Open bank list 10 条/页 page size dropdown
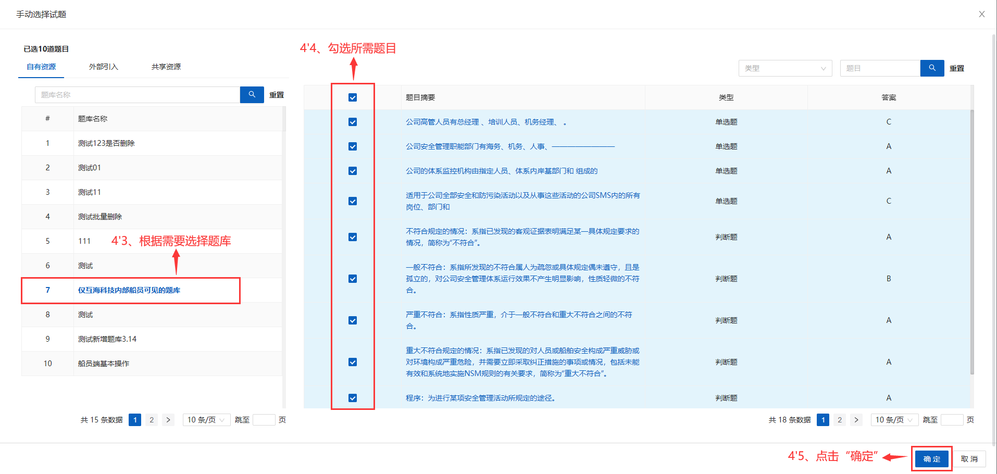Image resolution: width=997 pixels, height=474 pixels. pyautogui.click(x=206, y=420)
